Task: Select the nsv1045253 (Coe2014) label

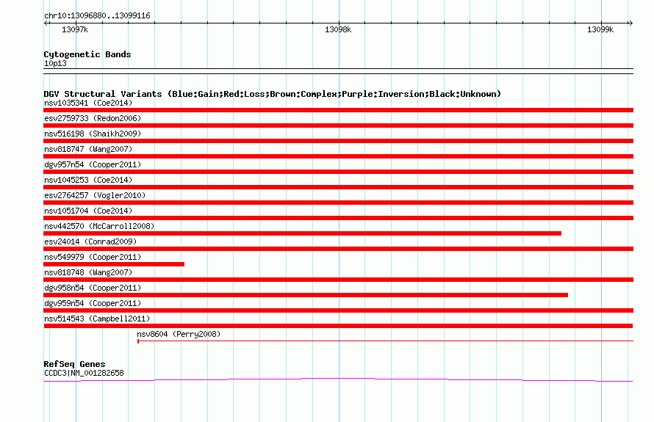Action: 88,180
